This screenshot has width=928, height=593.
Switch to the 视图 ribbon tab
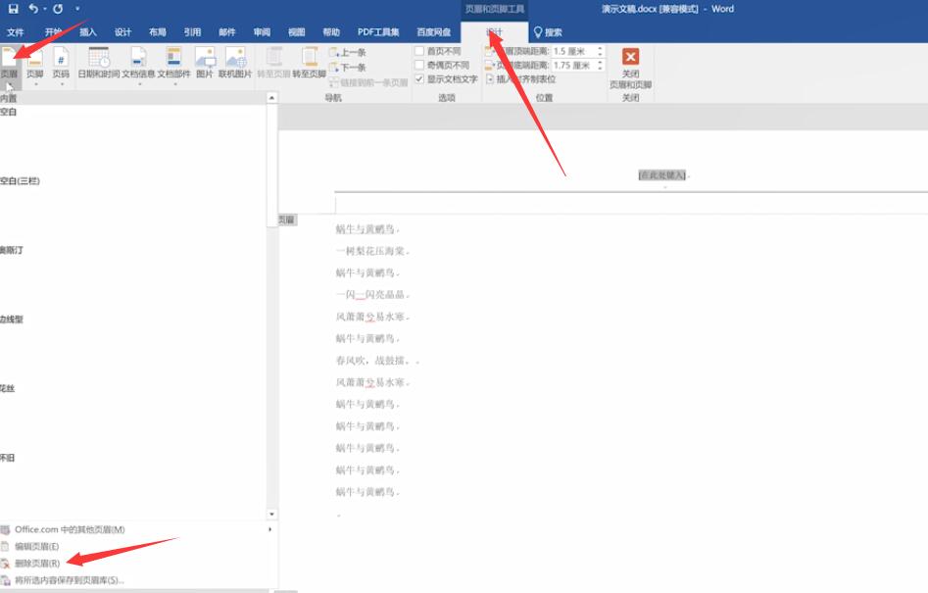coord(297,32)
